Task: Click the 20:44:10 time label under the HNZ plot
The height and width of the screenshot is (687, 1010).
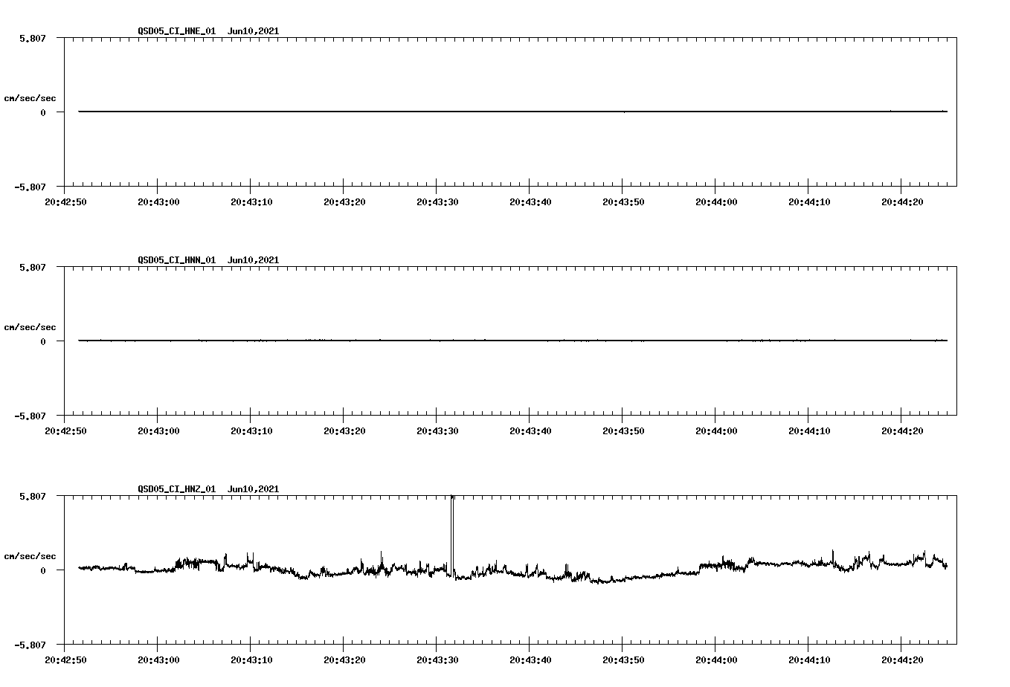Action: (809, 659)
